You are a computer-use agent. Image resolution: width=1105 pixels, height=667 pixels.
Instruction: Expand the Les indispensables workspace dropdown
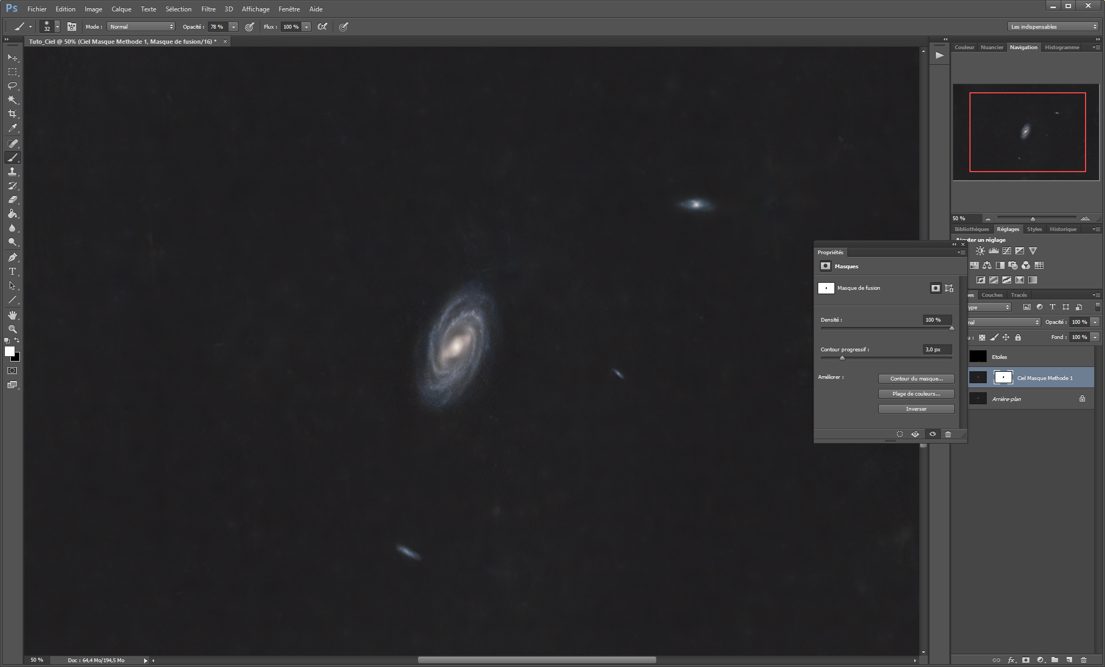click(1053, 26)
